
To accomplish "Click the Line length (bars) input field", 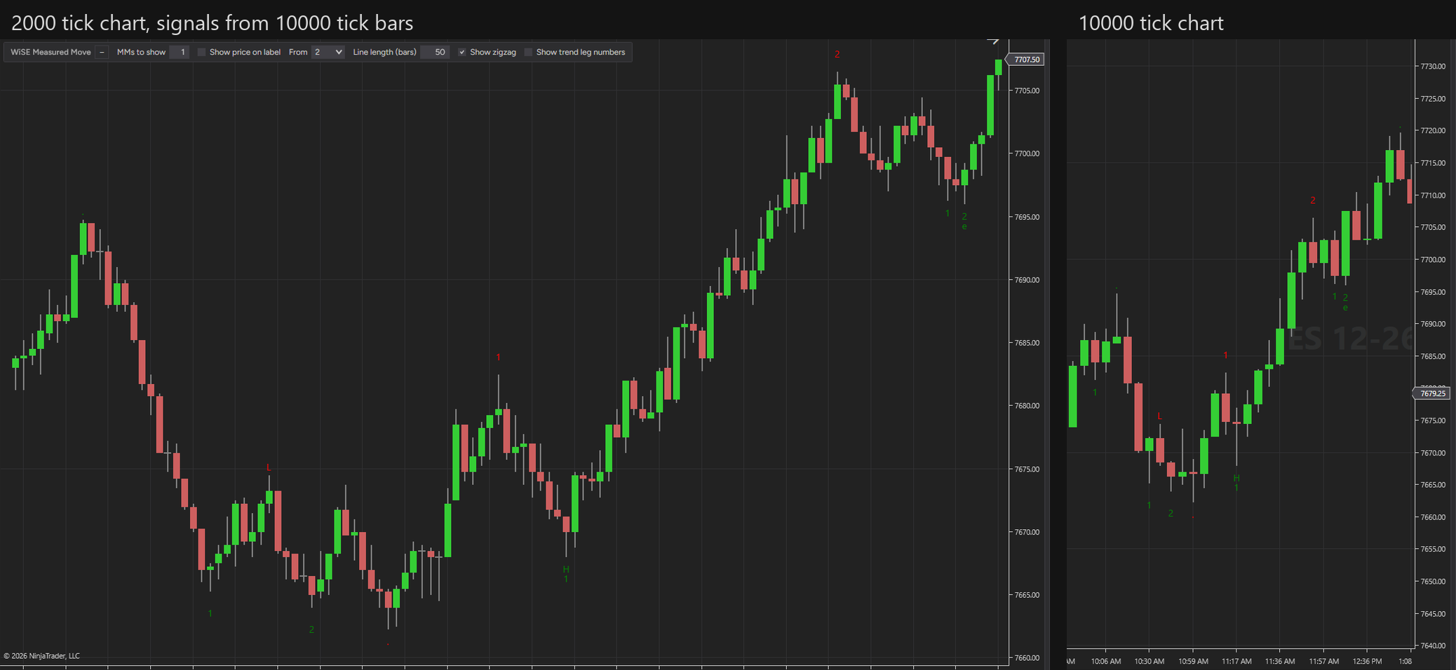I will 435,52.
